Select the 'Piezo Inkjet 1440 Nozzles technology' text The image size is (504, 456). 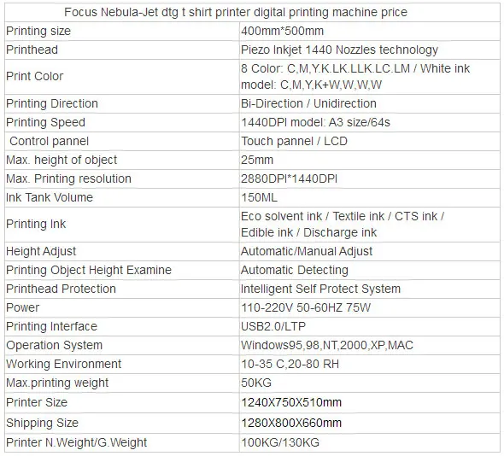[x=339, y=50]
